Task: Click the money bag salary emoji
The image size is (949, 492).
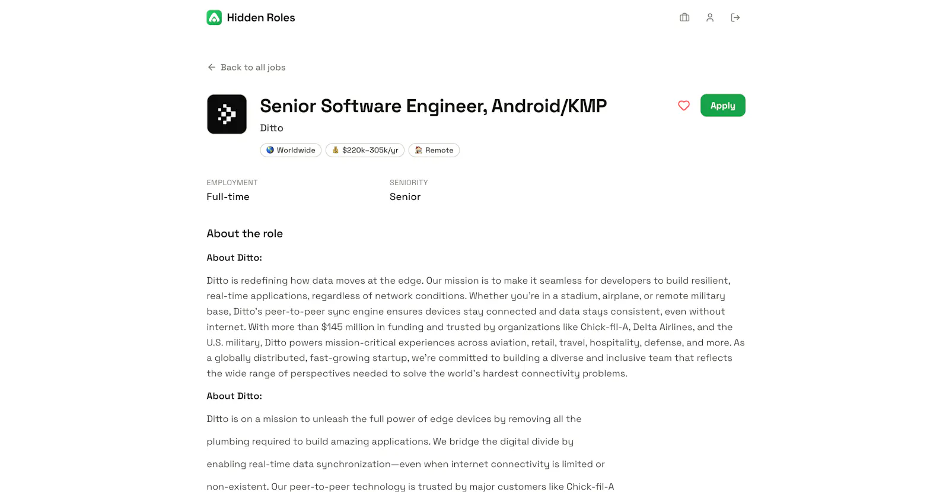Action: coord(336,150)
